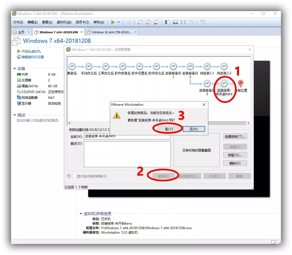Toggle 显示自动保护快照(S) checkbox
The width and height of the screenshot is (292, 255).
(74, 176)
